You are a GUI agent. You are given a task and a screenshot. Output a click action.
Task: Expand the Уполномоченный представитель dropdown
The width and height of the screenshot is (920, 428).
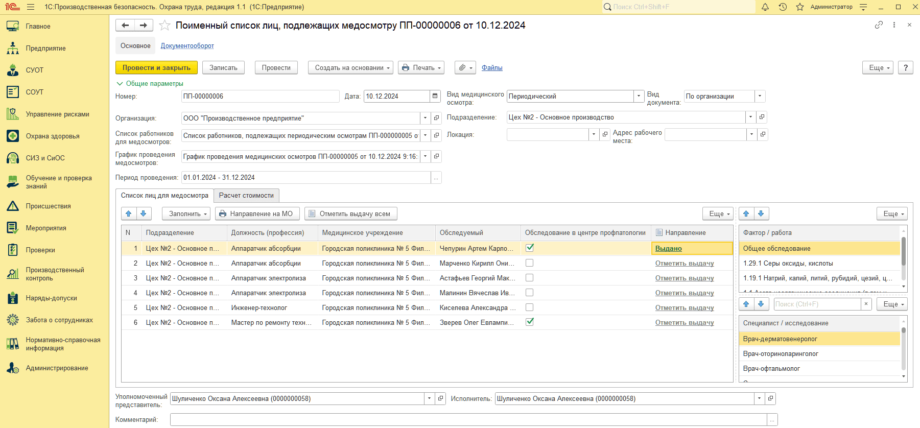pyautogui.click(x=429, y=398)
